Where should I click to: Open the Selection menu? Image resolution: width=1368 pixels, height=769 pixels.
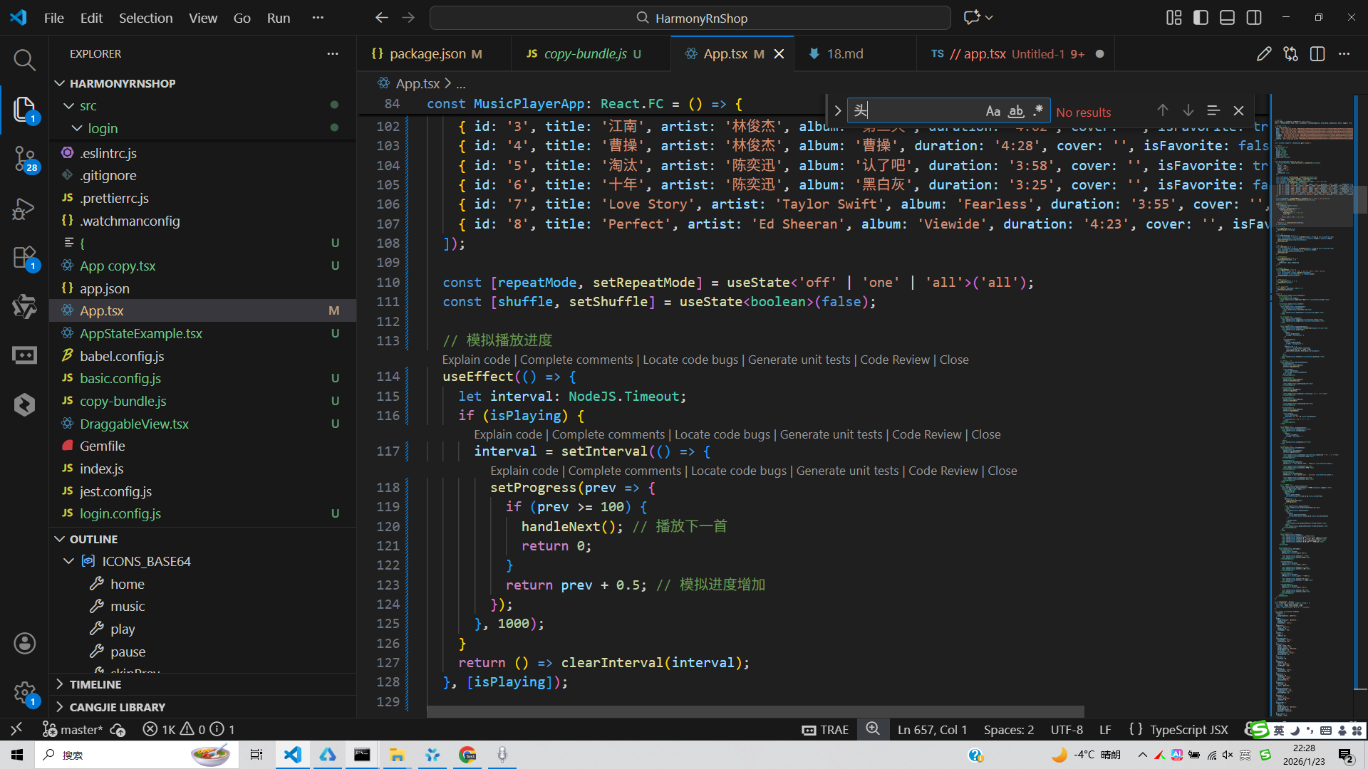(x=145, y=18)
